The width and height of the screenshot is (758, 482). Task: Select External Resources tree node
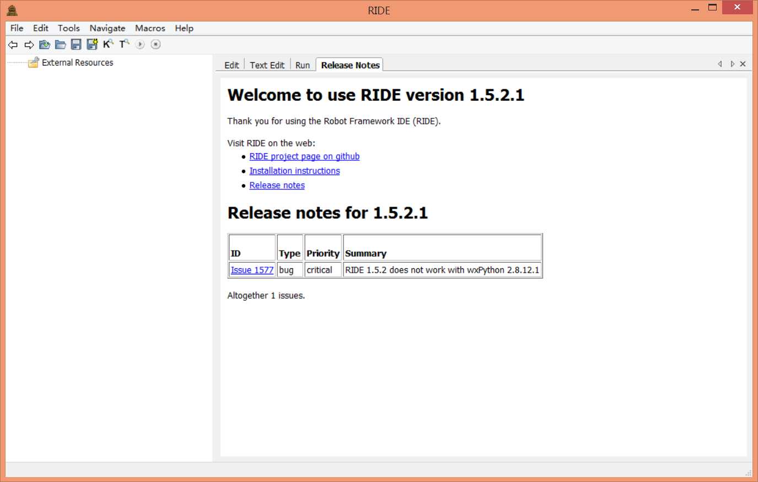77,63
